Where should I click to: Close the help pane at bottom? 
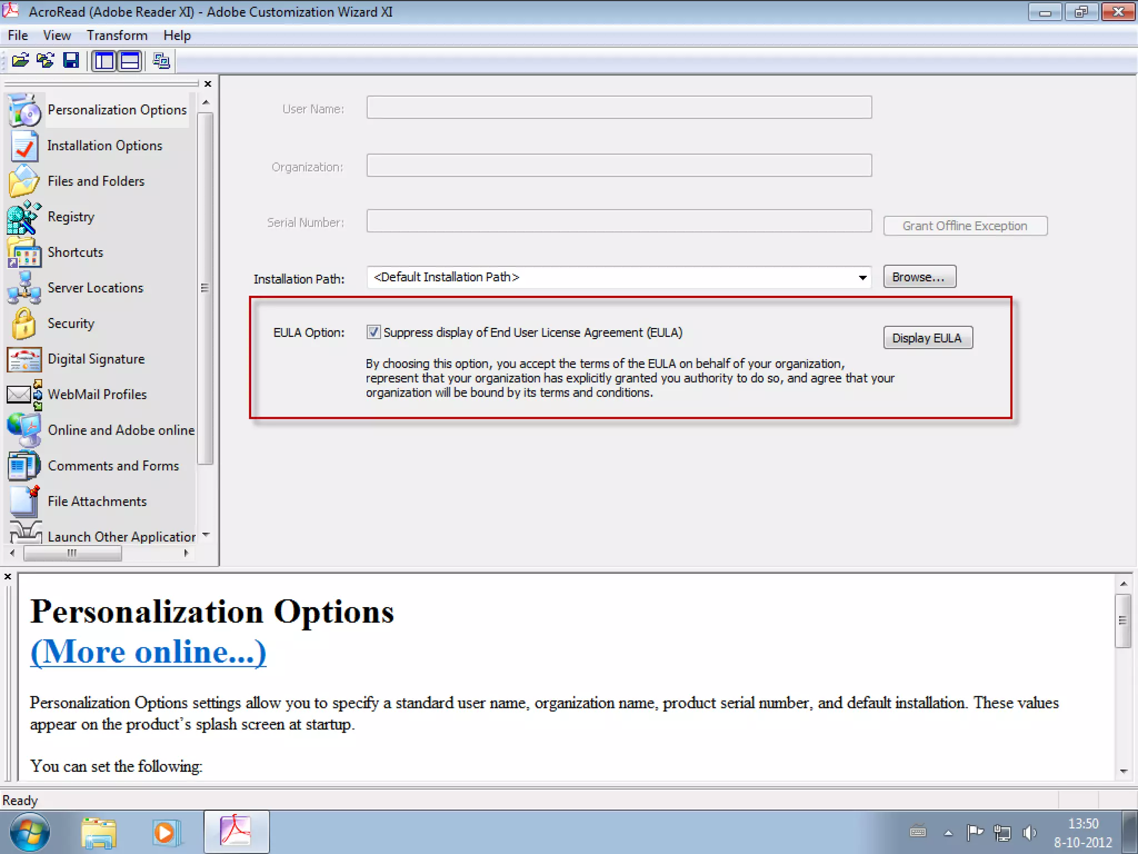[x=8, y=577]
